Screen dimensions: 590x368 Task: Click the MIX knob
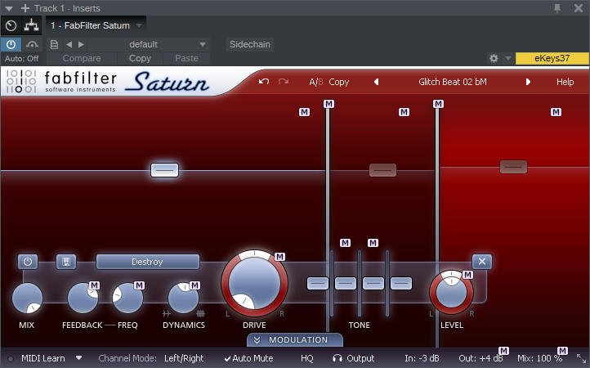point(27,298)
